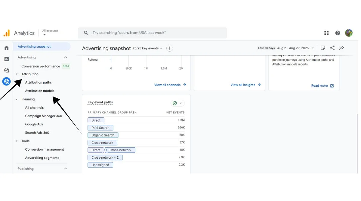The width and height of the screenshot is (361, 201).
Task: Click the Organic Search path chip
Action: point(103,135)
